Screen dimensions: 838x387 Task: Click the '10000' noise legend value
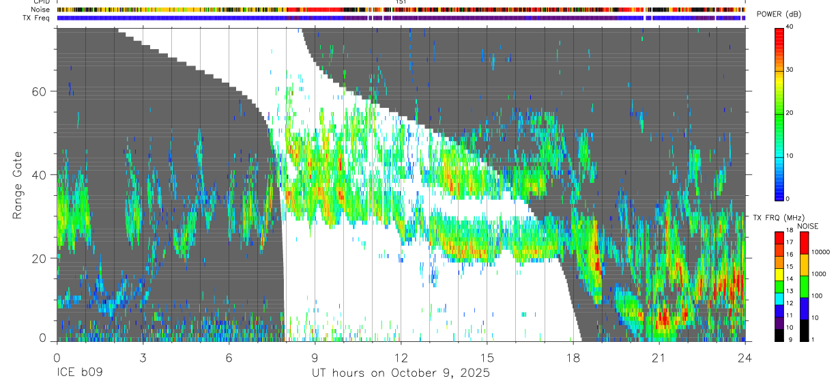[820, 253]
